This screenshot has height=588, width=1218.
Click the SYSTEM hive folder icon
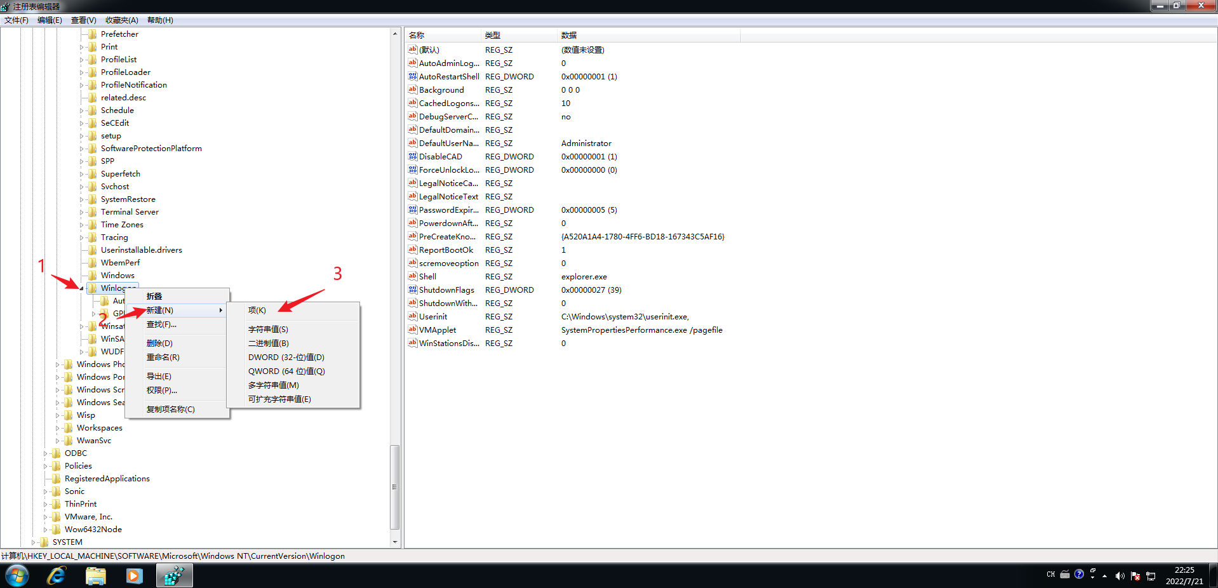click(44, 542)
